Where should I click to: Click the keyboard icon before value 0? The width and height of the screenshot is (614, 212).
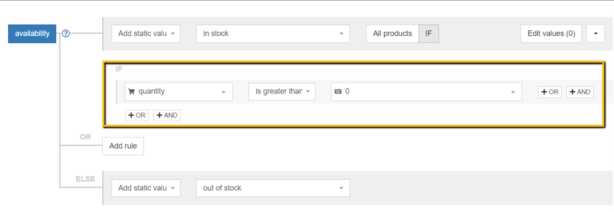click(338, 92)
